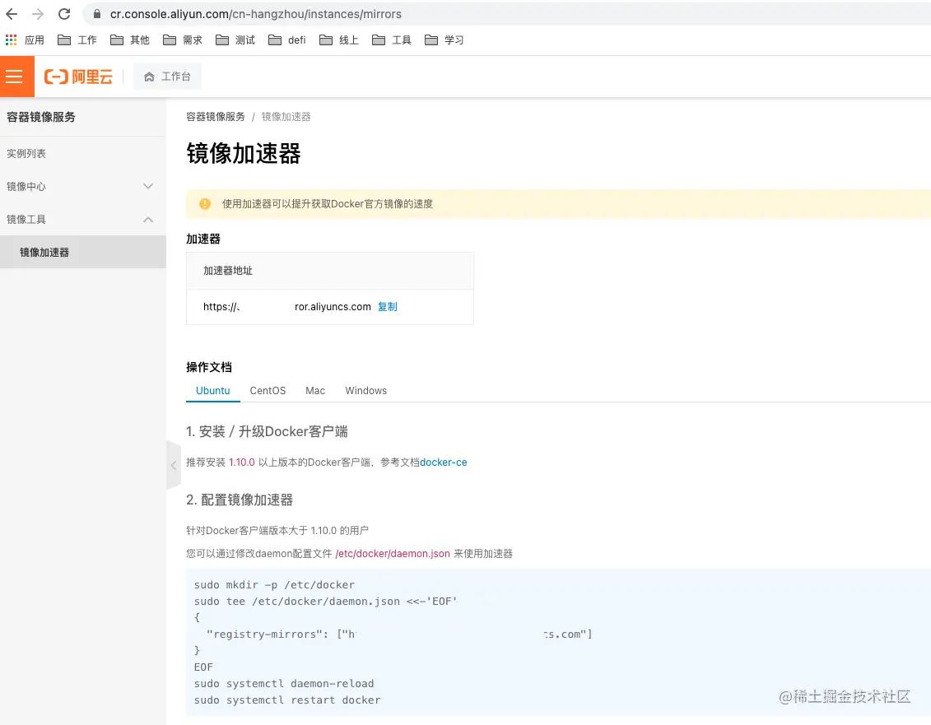Collapse the sidebar with the handle arrow

[x=174, y=466]
